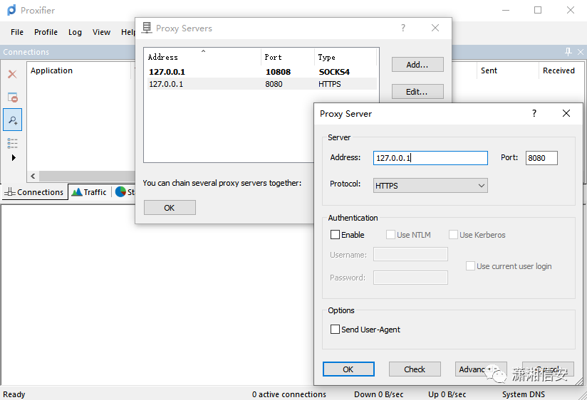Toggle the Use Kerberos checkbox
The height and width of the screenshot is (400, 587).
tap(453, 235)
